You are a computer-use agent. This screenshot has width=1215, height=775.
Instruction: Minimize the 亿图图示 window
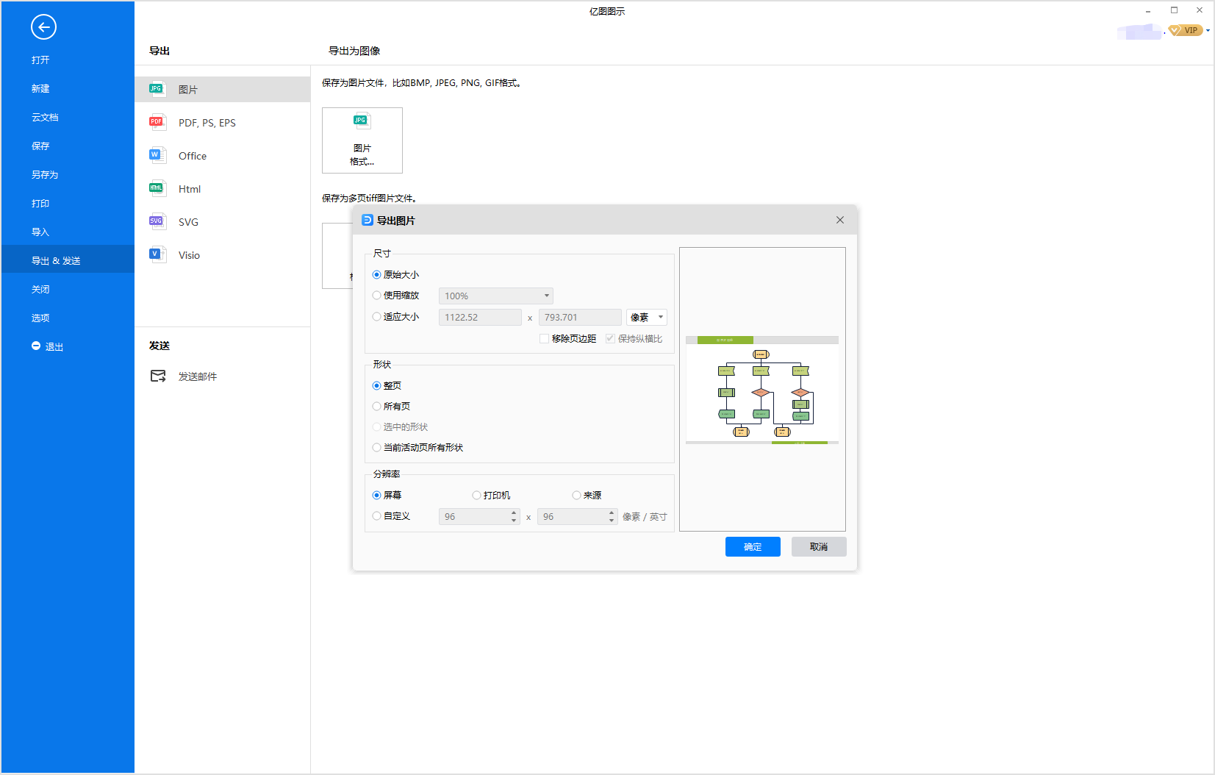pyautogui.click(x=1148, y=10)
